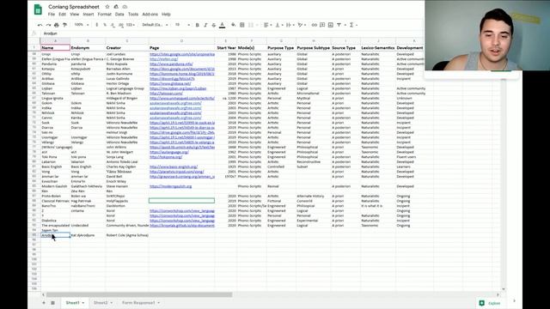Click the Start Year header cell
Screen dimensions: 550x309
point(226,48)
